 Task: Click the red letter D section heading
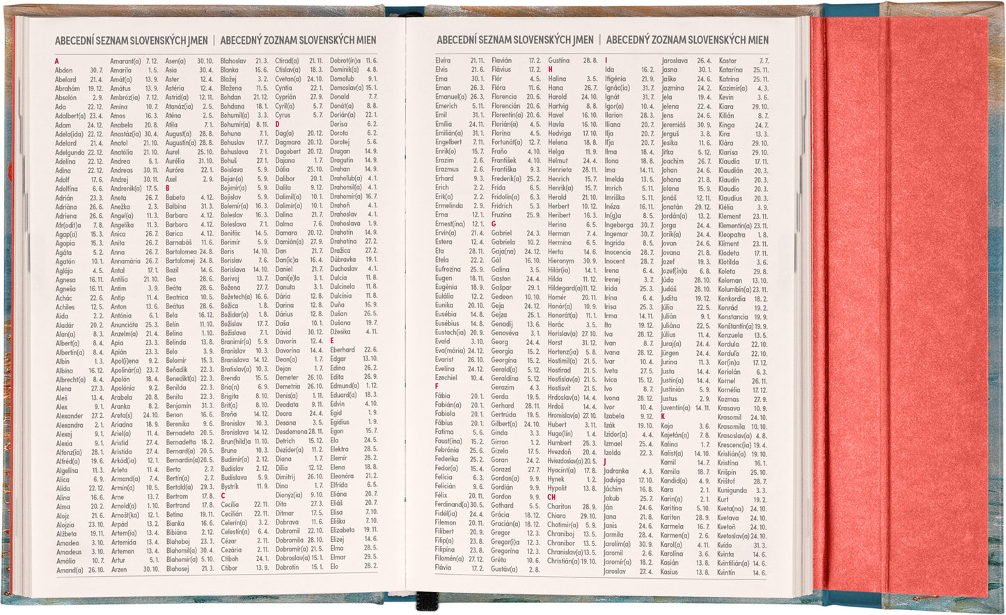(x=278, y=125)
